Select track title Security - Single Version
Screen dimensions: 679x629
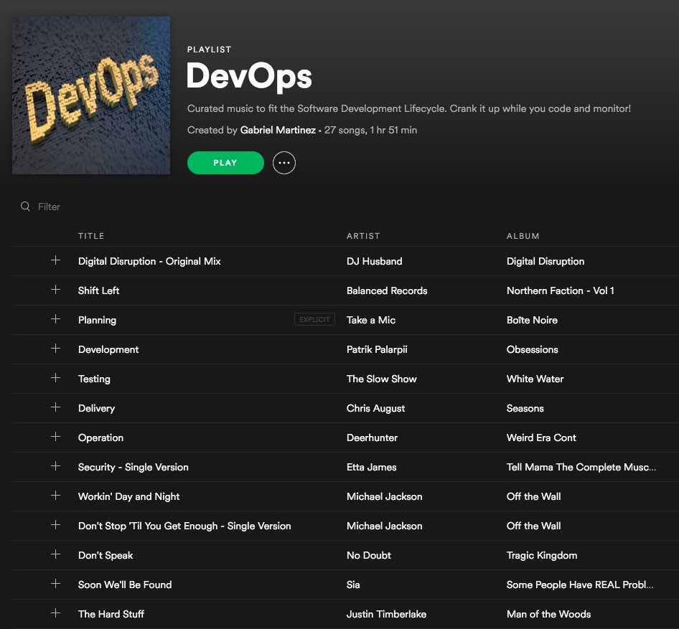(x=133, y=467)
